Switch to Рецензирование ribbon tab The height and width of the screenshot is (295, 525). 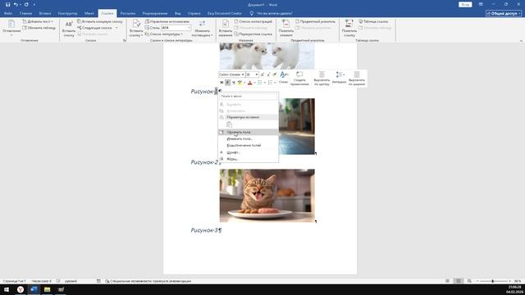[155, 13]
